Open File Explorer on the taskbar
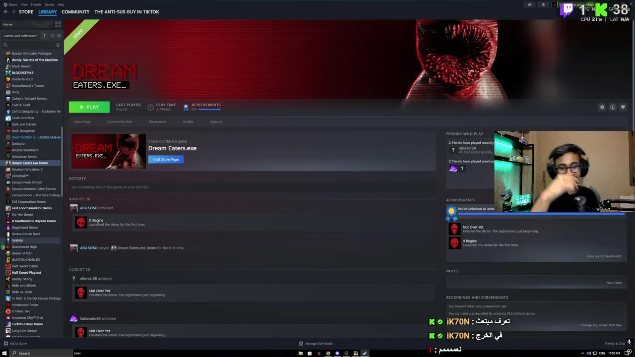This screenshot has width=635, height=357. point(300,354)
